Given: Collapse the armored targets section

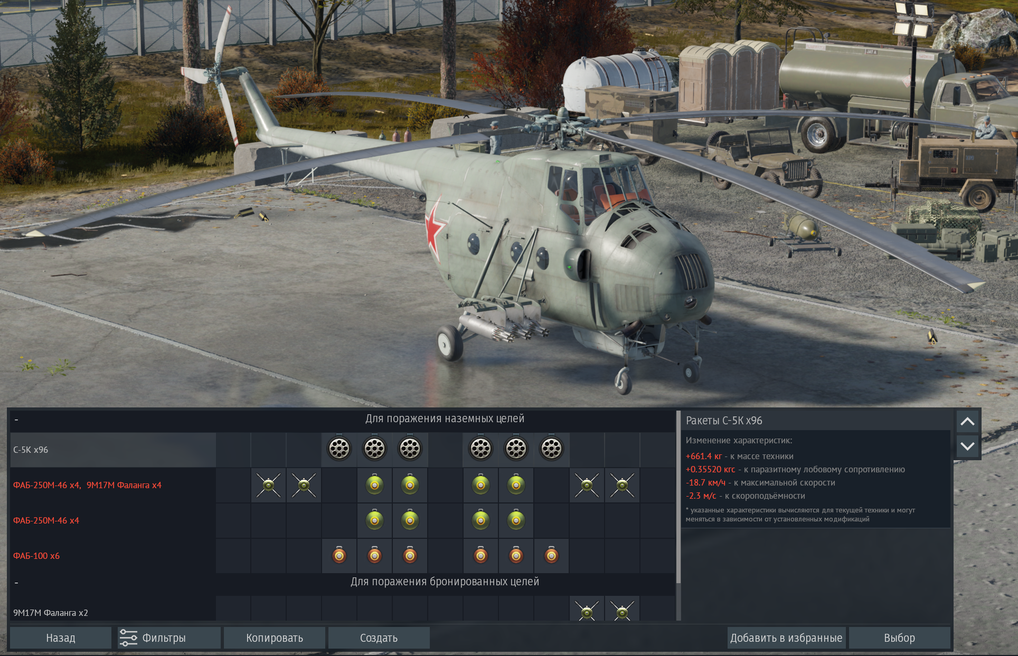Looking at the screenshot, I should click(16, 583).
